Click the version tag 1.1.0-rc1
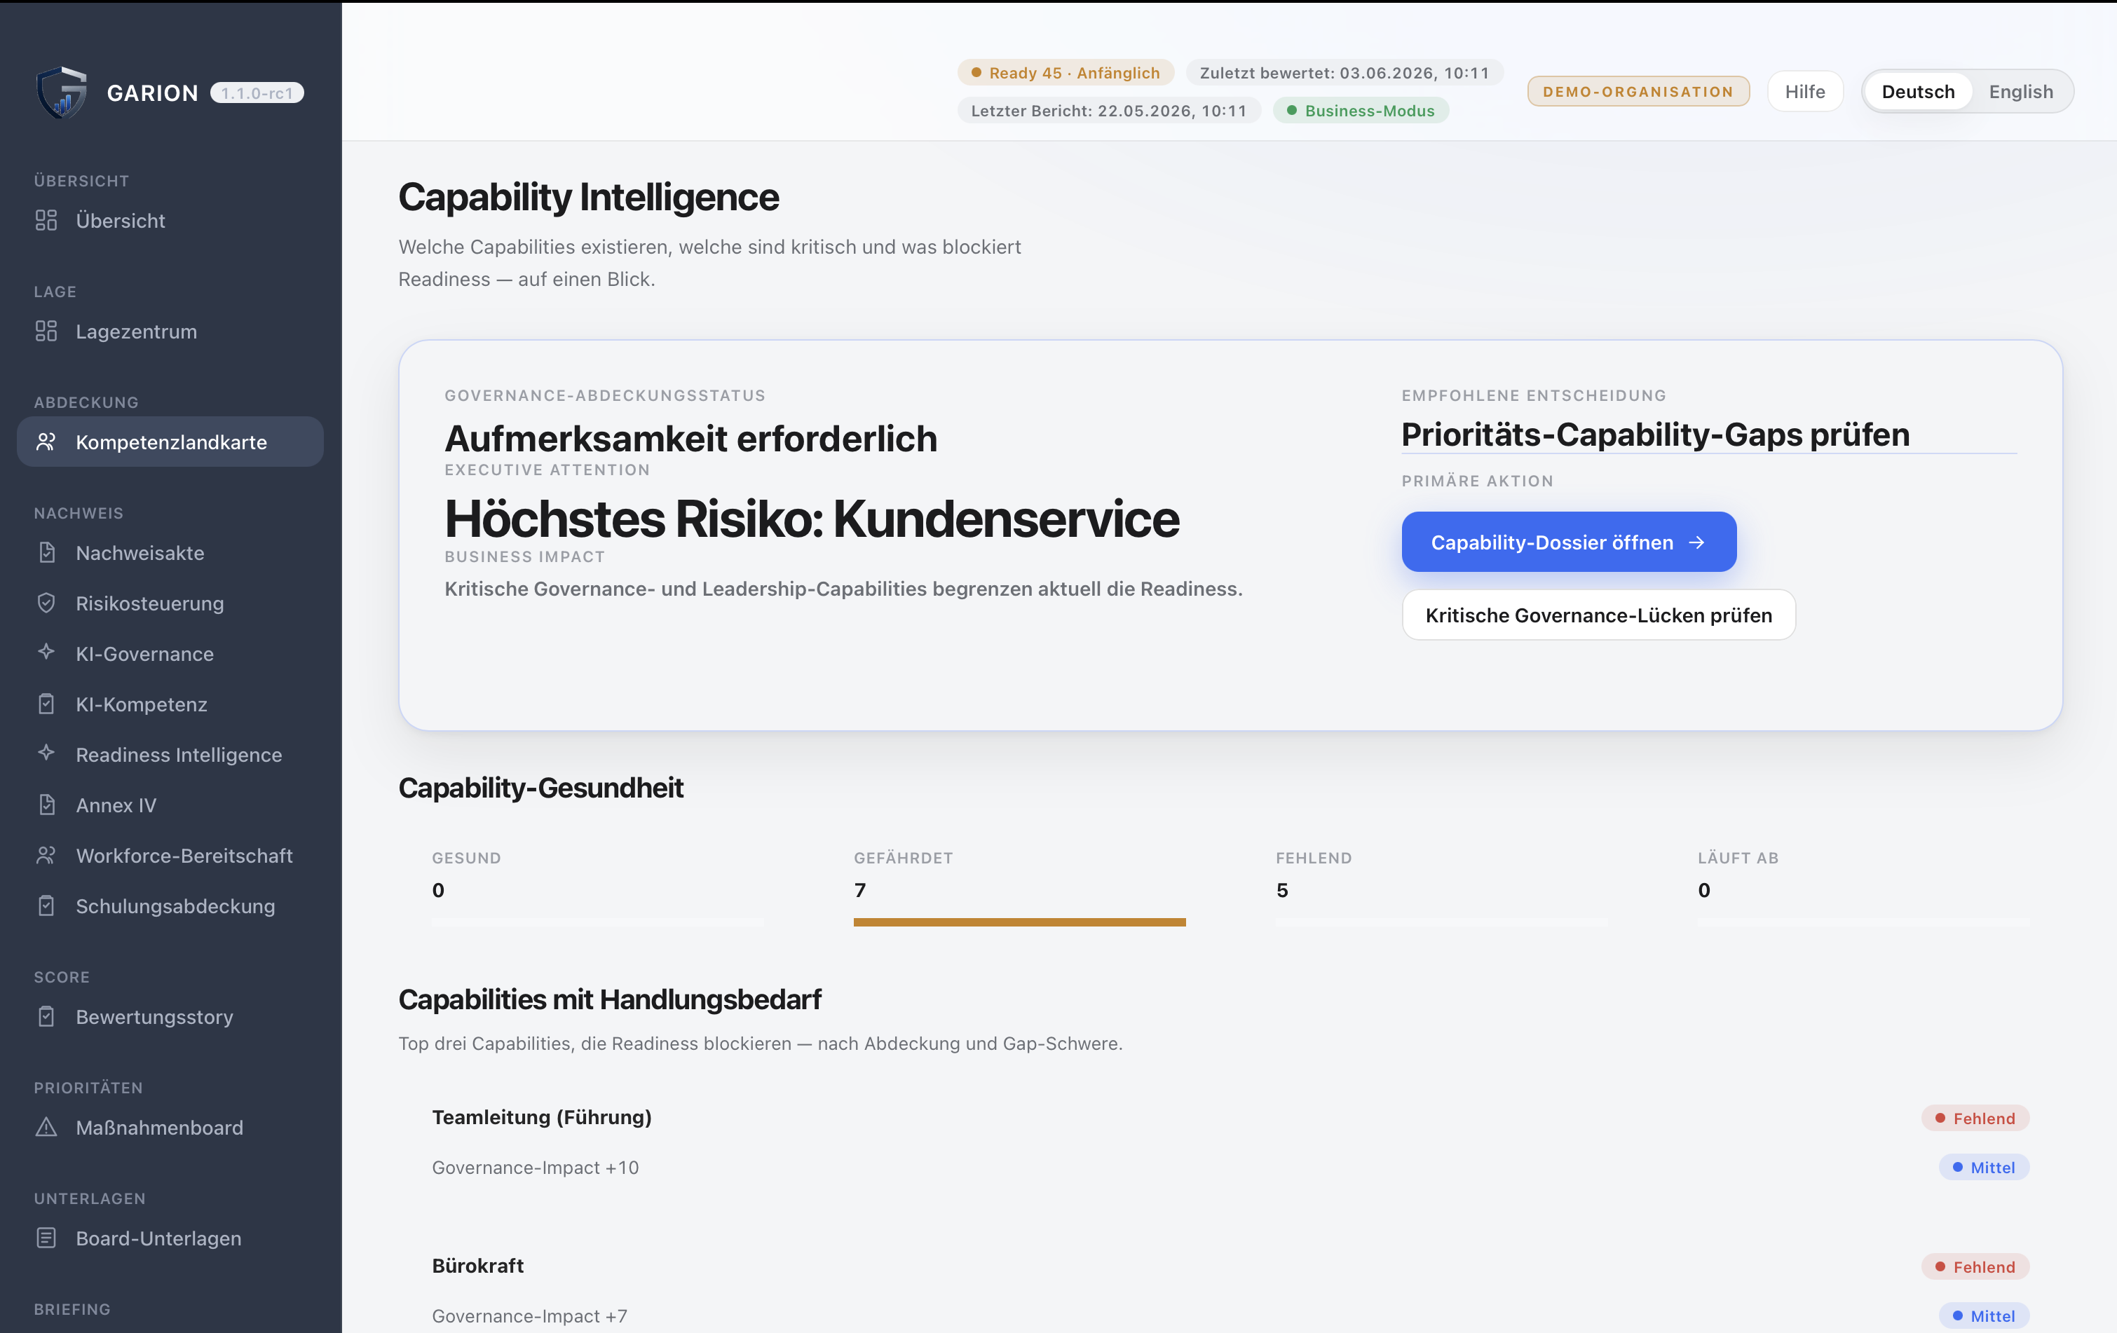 point(257,93)
